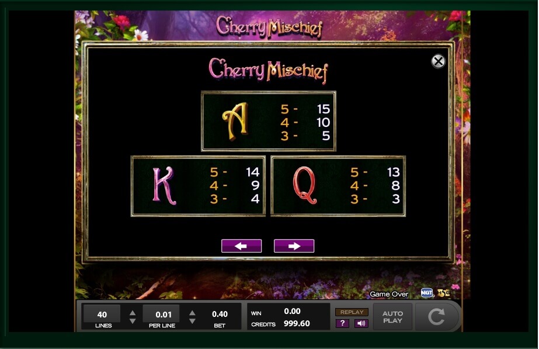Screen dimensions: 539x349
Task: Select the 0.01 Per Line value box
Action: pyautogui.click(x=162, y=315)
